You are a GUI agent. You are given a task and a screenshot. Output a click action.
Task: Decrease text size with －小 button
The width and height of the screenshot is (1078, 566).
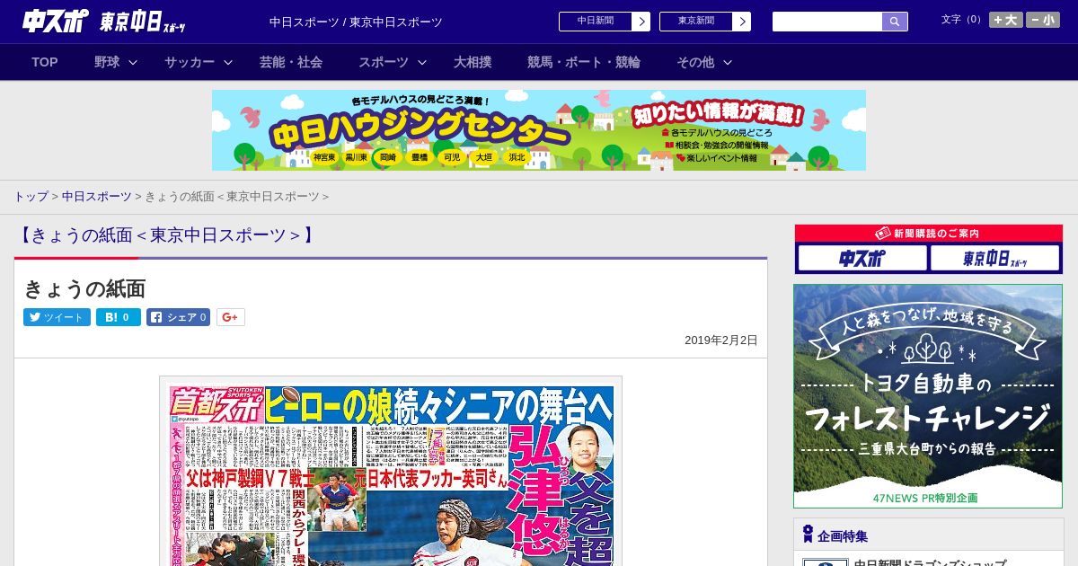click(1043, 20)
